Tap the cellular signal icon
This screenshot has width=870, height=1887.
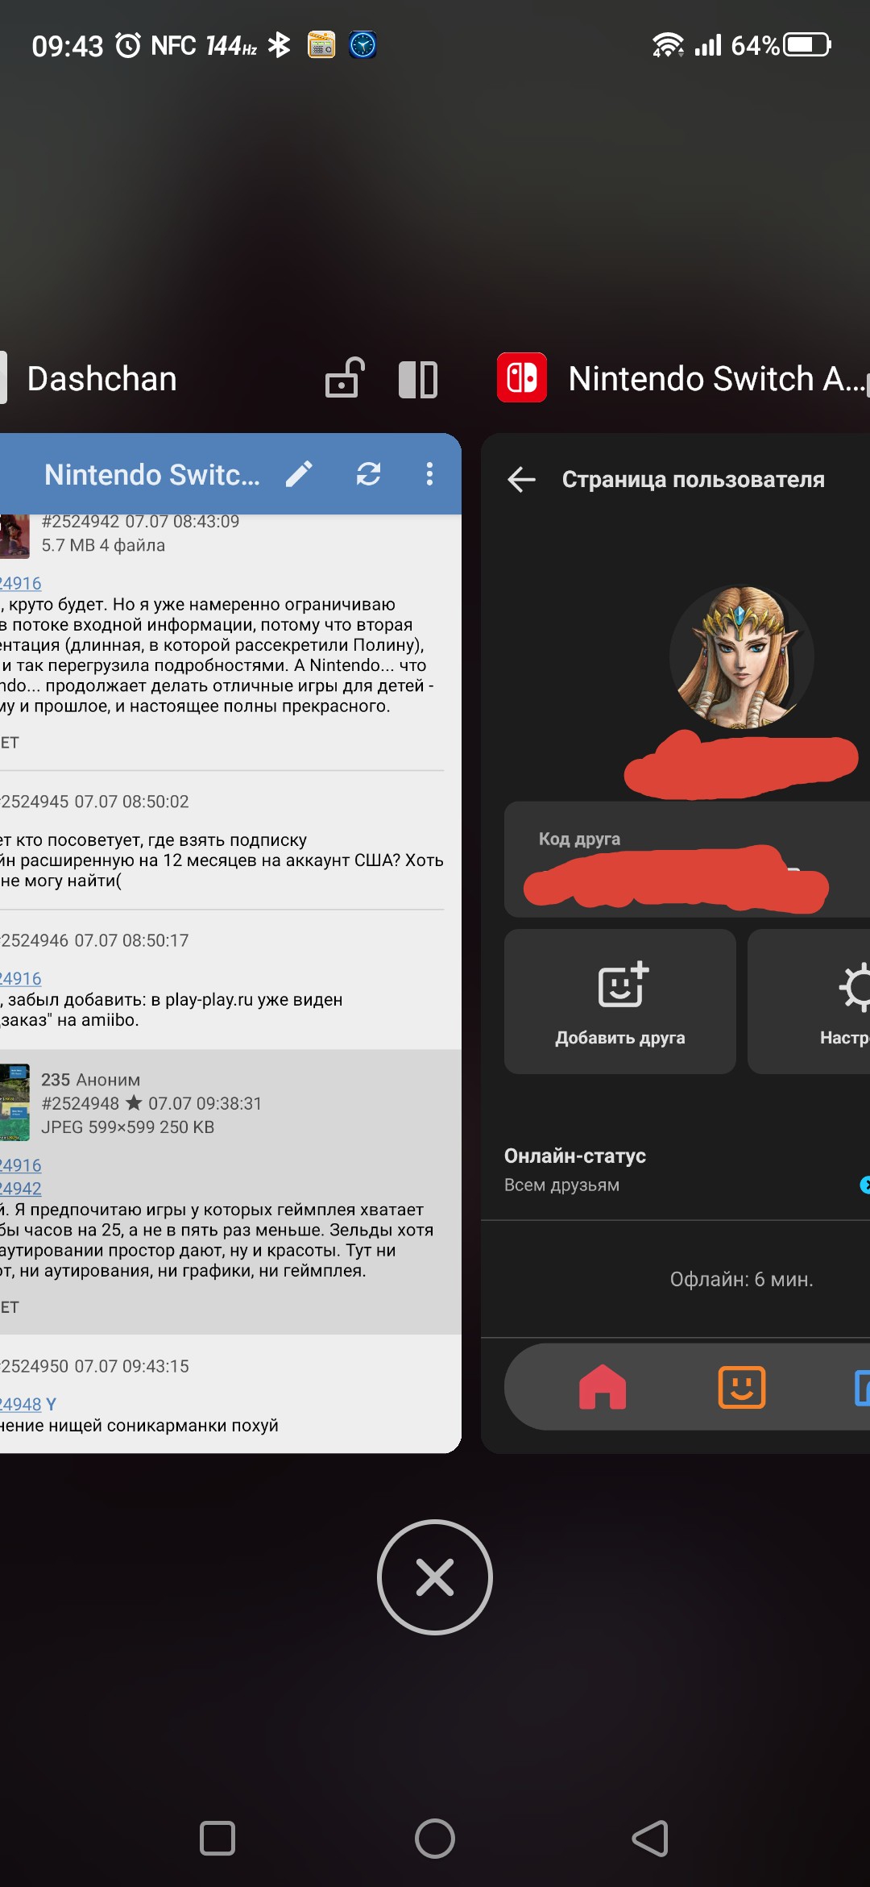[x=708, y=45]
